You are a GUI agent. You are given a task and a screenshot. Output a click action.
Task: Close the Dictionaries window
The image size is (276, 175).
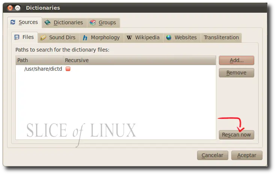(10, 8)
